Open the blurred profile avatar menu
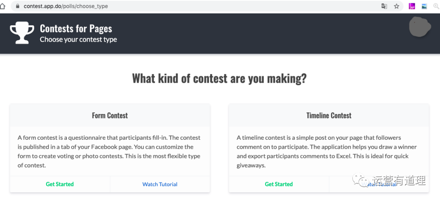 point(420,27)
